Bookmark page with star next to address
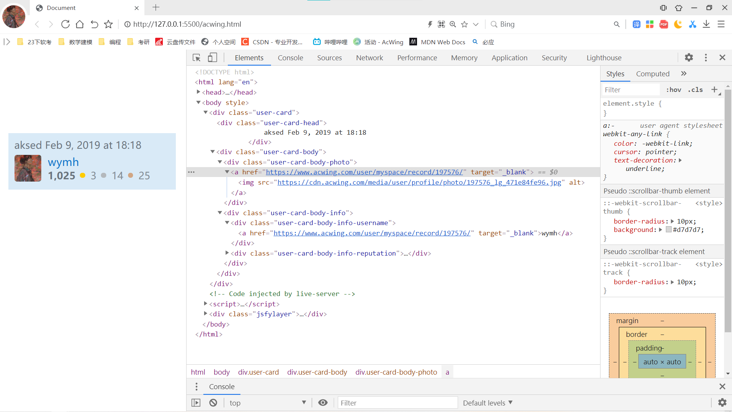732x412 pixels. 109,24
